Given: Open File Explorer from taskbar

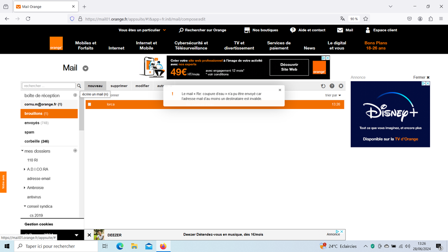Looking at the screenshot, I should pos(134,246).
